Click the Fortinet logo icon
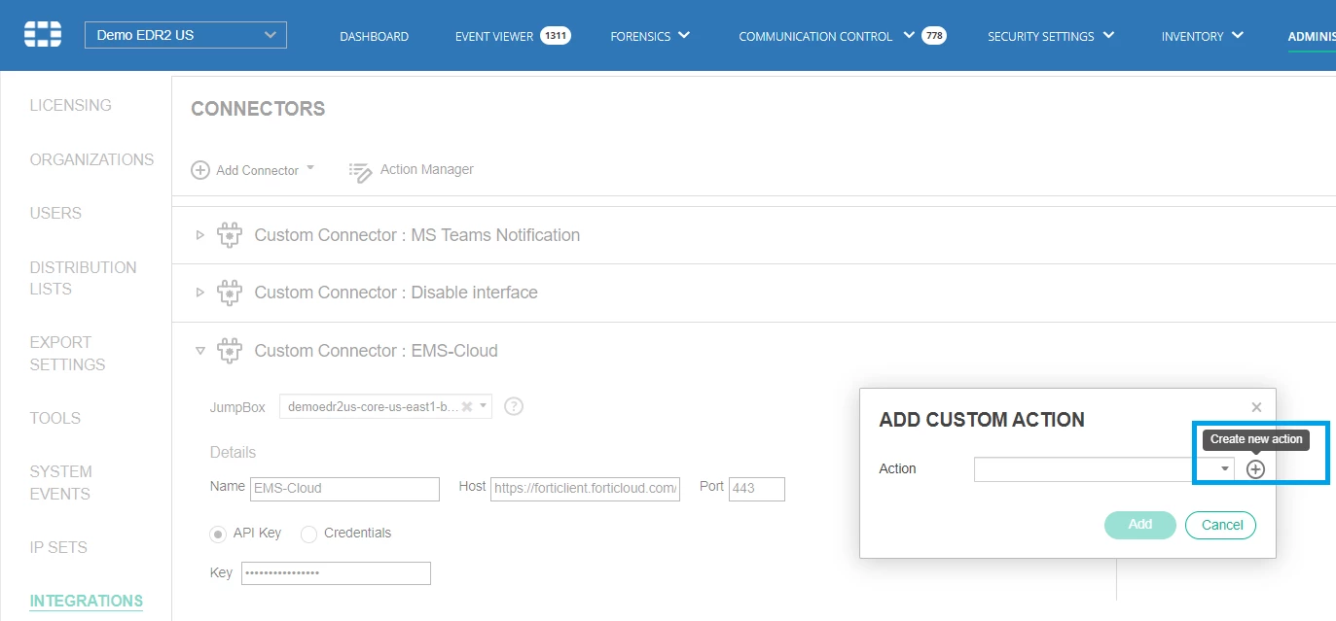1336x621 pixels. point(43,35)
